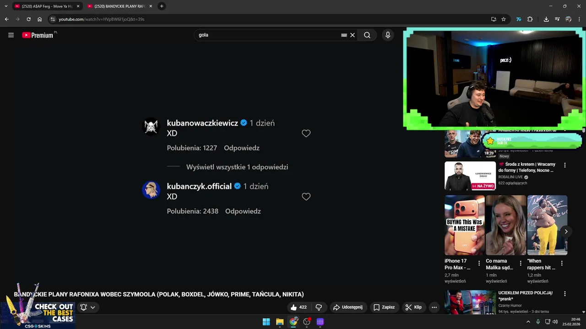Open ROBALINI LIVE channel name
This screenshot has height=329, width=586.
pyautogui.click(x=510, y=177)
